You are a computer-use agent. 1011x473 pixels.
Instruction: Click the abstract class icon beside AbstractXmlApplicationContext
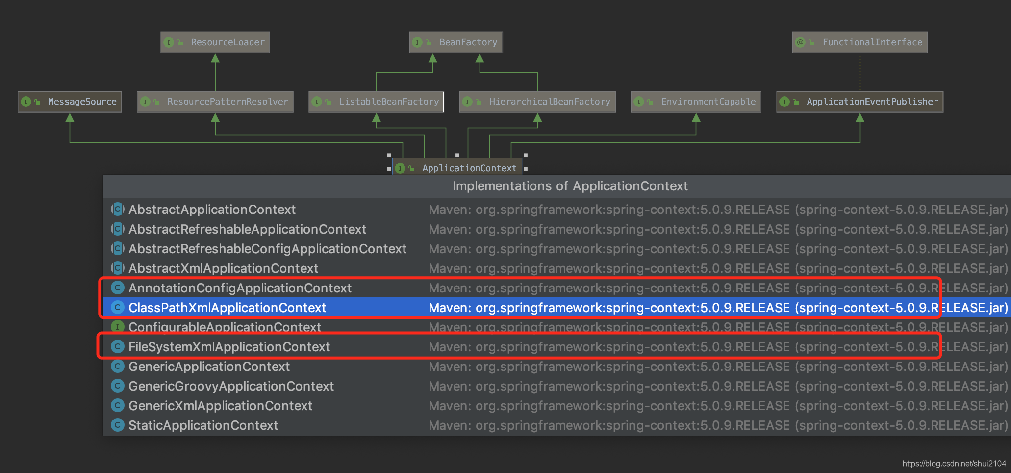pos(118,268)
